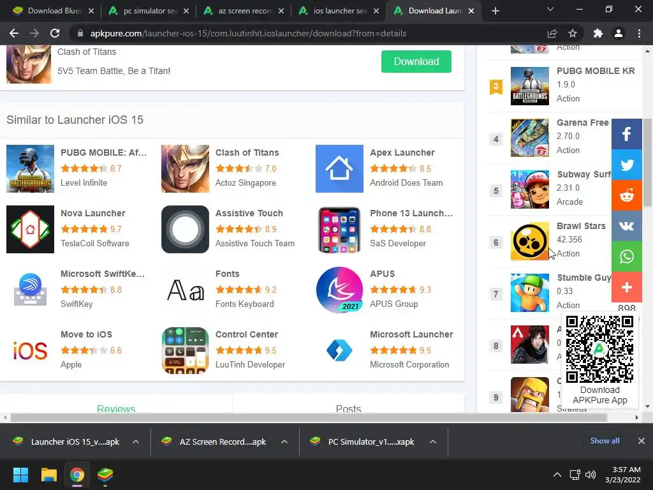This screenshot has width=653, height=490.
Task: Open the Microsoft Launcher app icon
Action: click(x=339, y=350)
